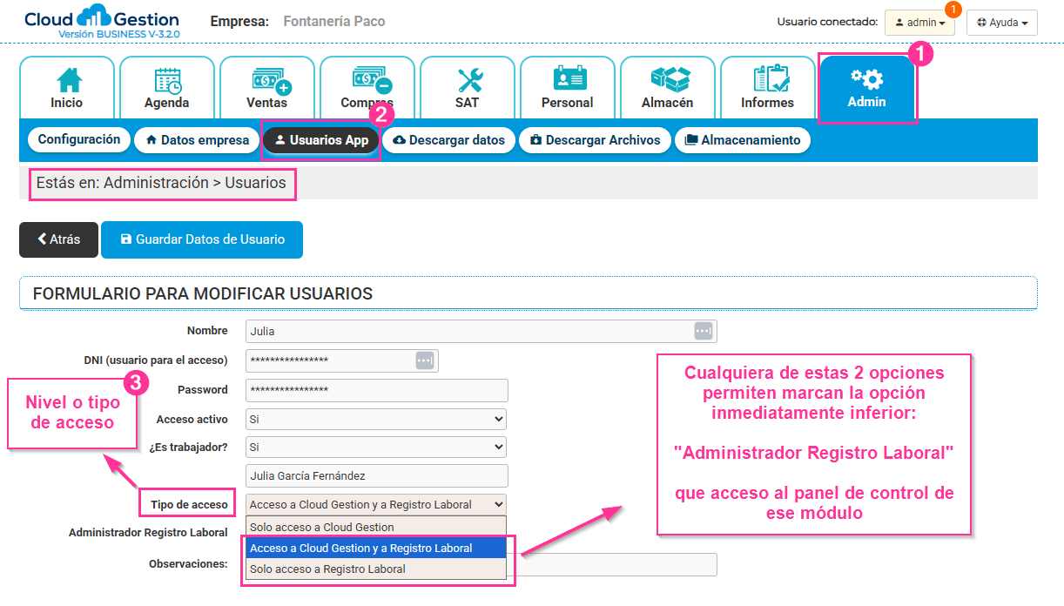Click the autofill icon in DNI field
This screenshot has width=1064, height=606.
click(x=424, y=360)
